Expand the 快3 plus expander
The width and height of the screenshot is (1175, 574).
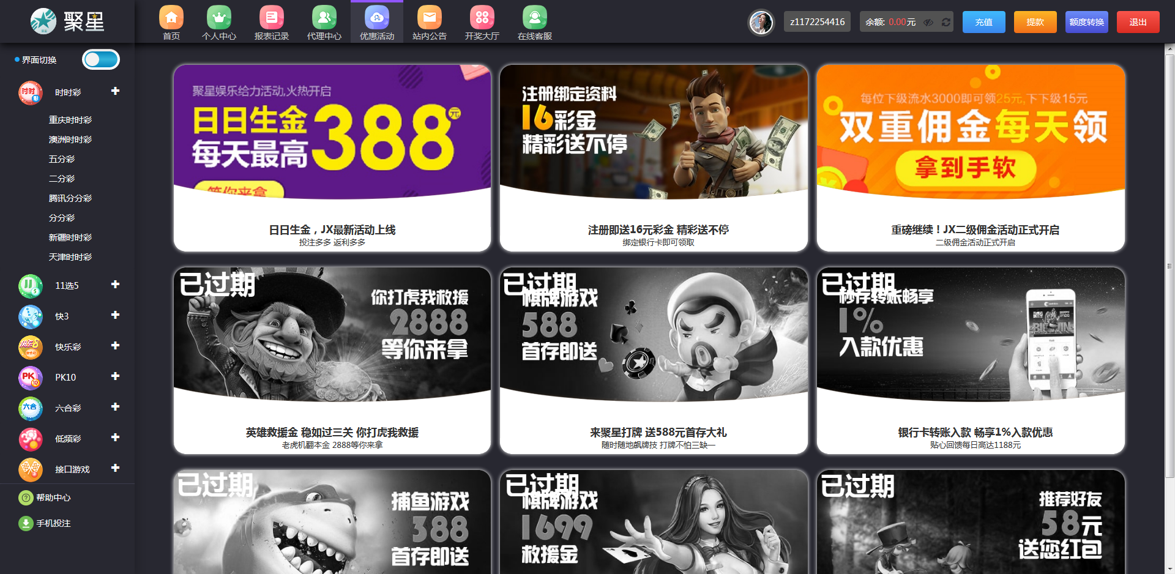tap(115, 315)
